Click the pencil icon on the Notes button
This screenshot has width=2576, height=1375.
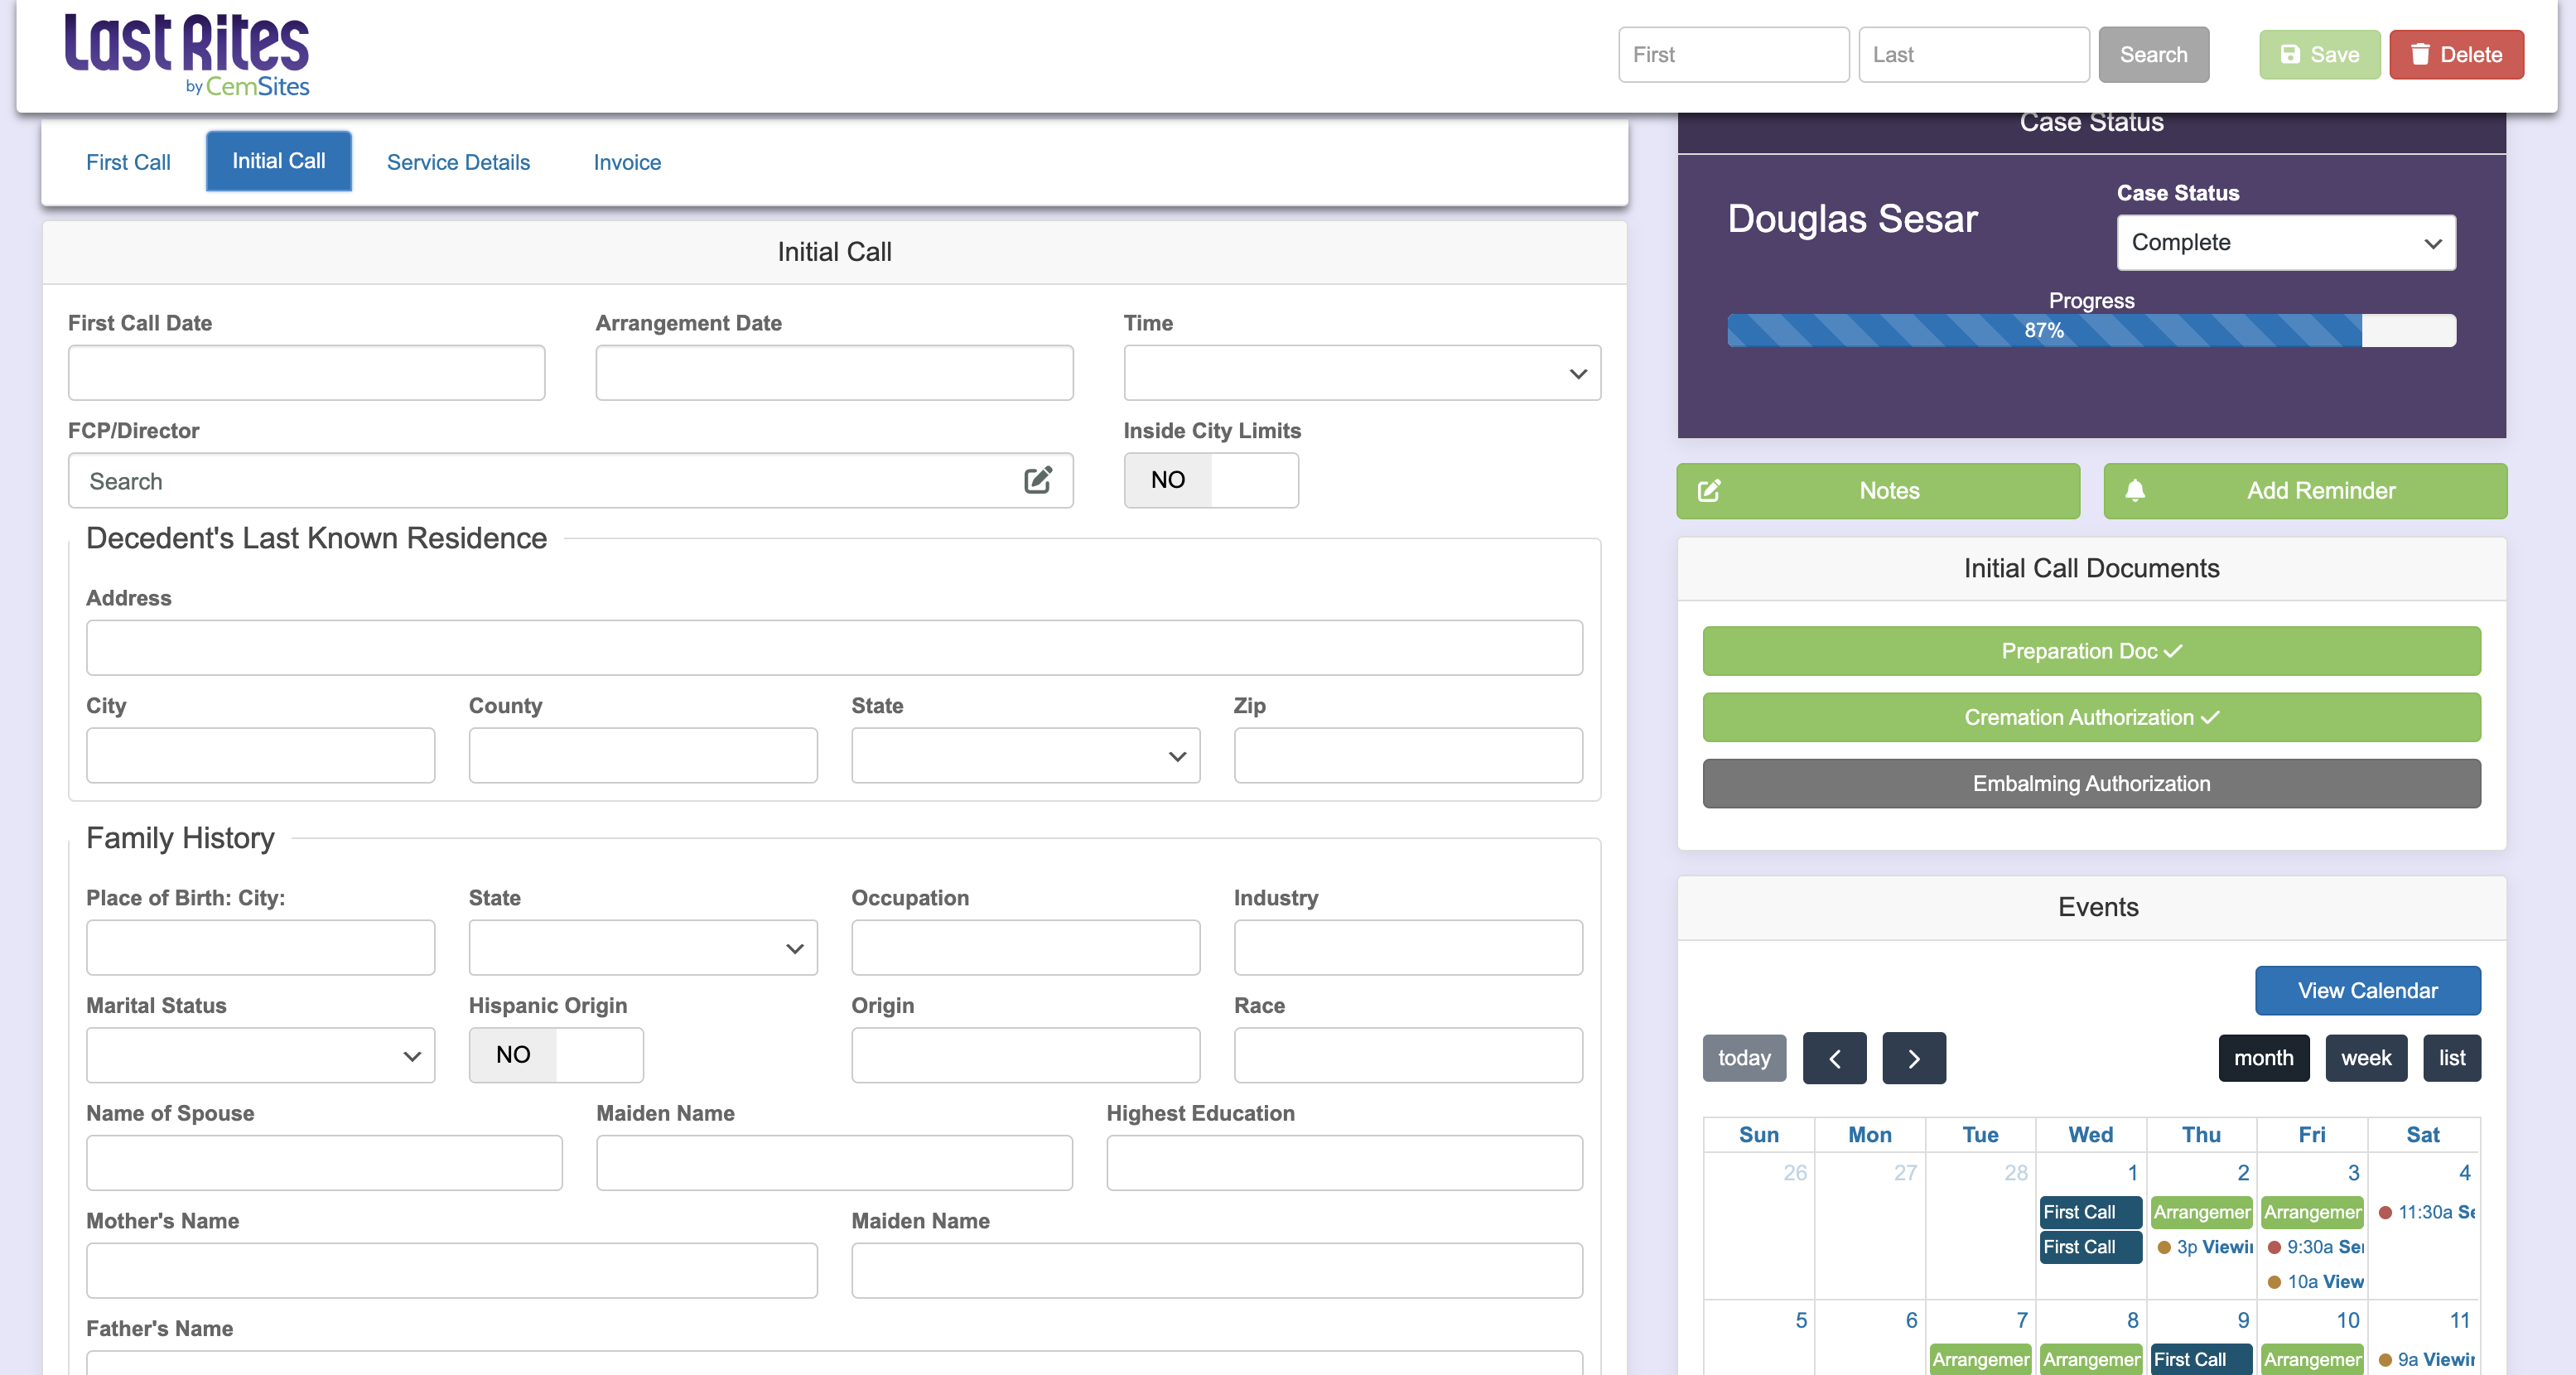[1708, 491]
